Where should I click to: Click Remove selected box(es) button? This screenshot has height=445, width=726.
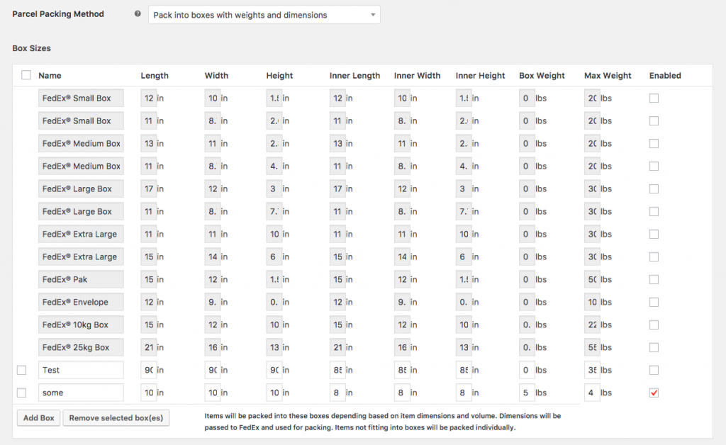click(x=116, y=418)
